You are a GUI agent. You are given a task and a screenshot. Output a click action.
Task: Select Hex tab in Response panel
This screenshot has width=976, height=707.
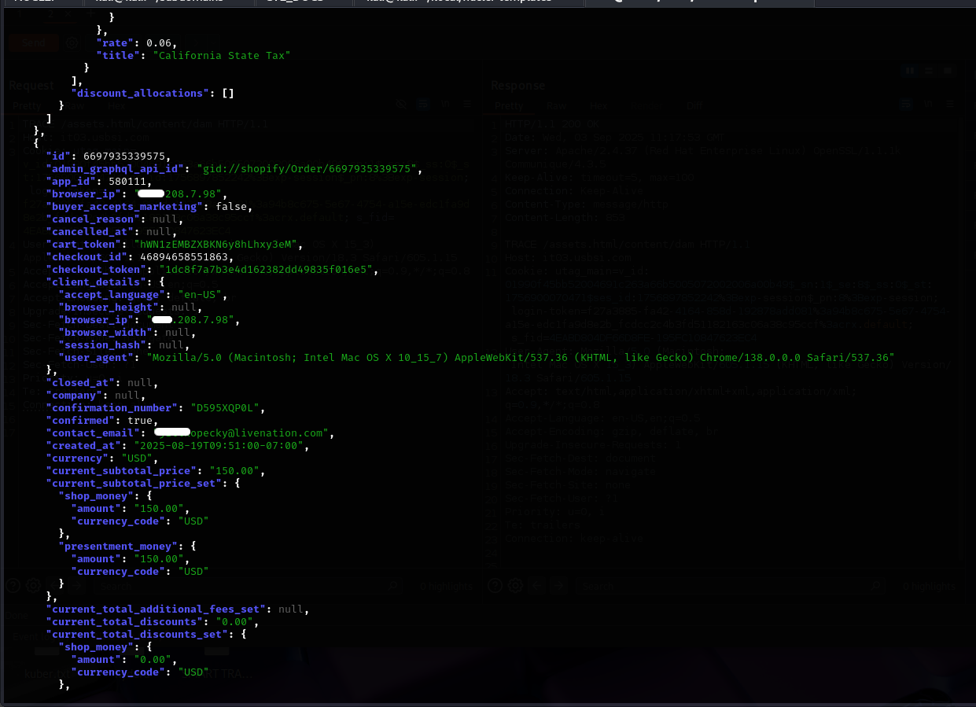click(598, 105)
